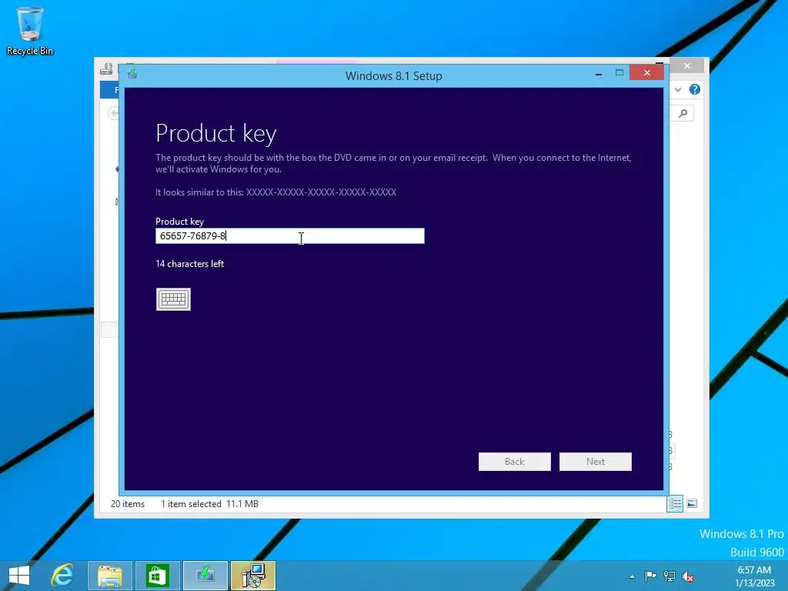Viewport: 788px width, 591px height.
Task: Click the Next button
Action: (x=596, y=462)
